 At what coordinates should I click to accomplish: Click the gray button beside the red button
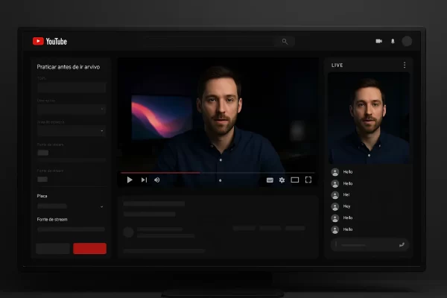[53, 248]
